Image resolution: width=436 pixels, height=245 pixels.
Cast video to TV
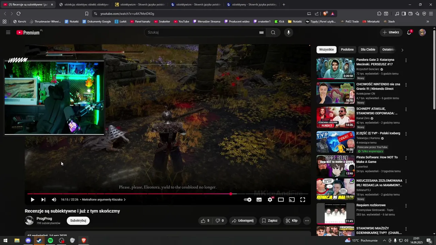tap(292, 200)
